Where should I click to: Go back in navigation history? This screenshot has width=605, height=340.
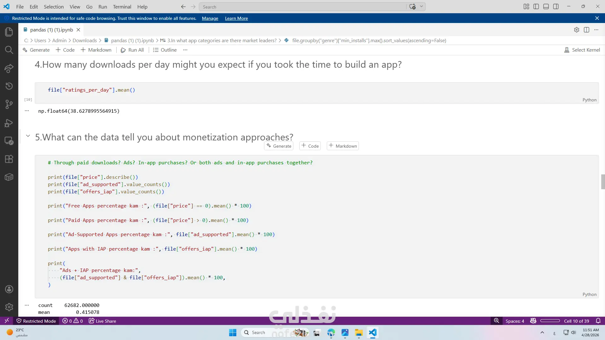tap(183, 7)
